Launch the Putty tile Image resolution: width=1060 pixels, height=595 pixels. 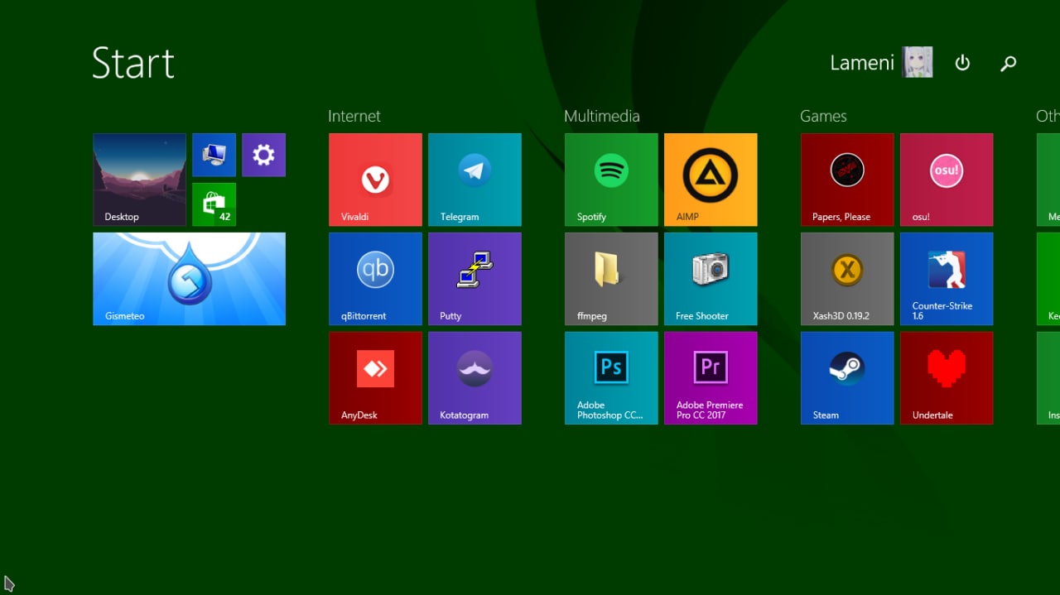click(475, 279)
